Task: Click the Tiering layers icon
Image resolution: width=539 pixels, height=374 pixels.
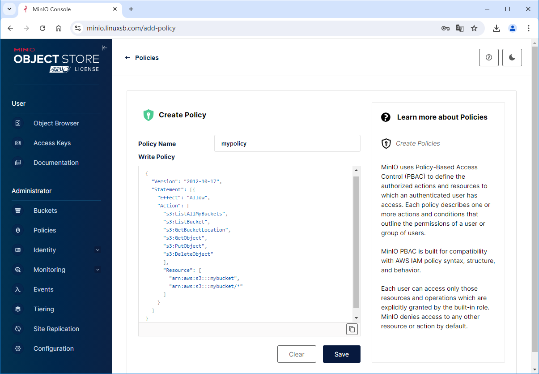Action: coord(18,309)
